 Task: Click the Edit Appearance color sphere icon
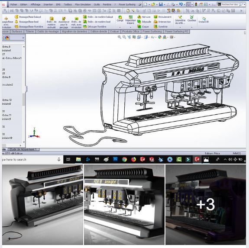160,37
